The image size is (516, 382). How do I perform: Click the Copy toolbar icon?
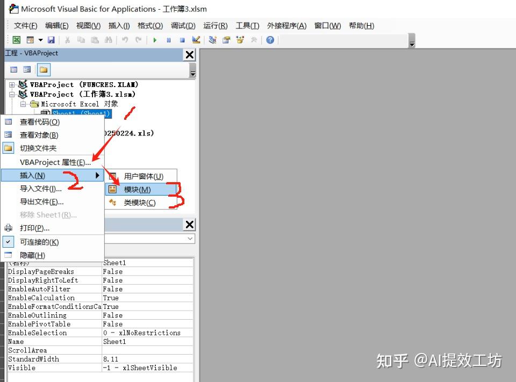click(x=81, y=40)
